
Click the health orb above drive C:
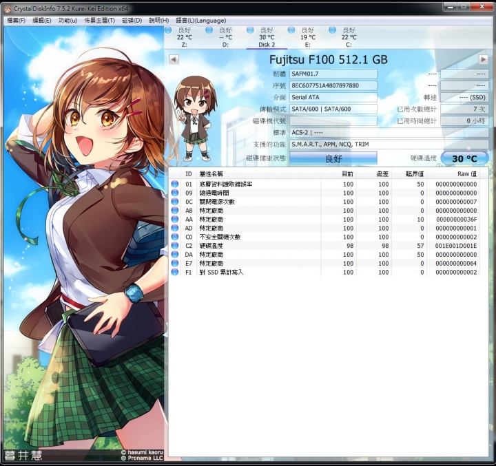click(332, 30)
